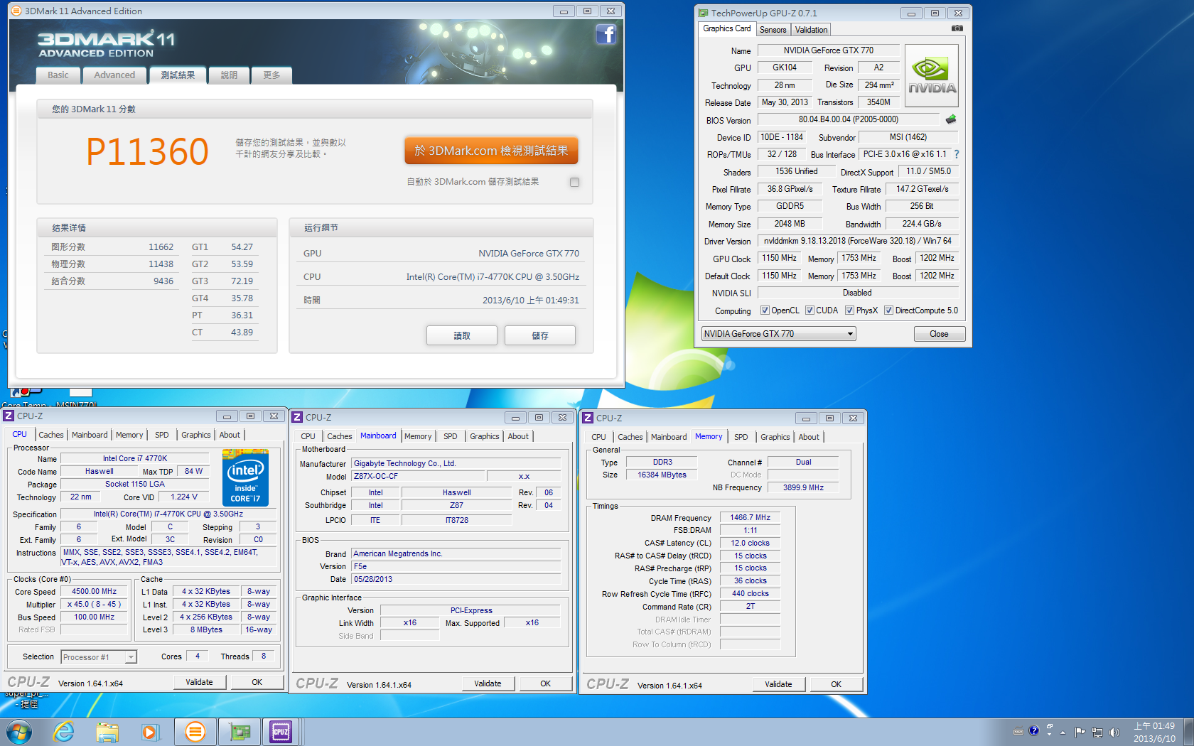Open the orange 3DMark taskbar icon
Screen dimensions: 1194x746
(195, 732)
